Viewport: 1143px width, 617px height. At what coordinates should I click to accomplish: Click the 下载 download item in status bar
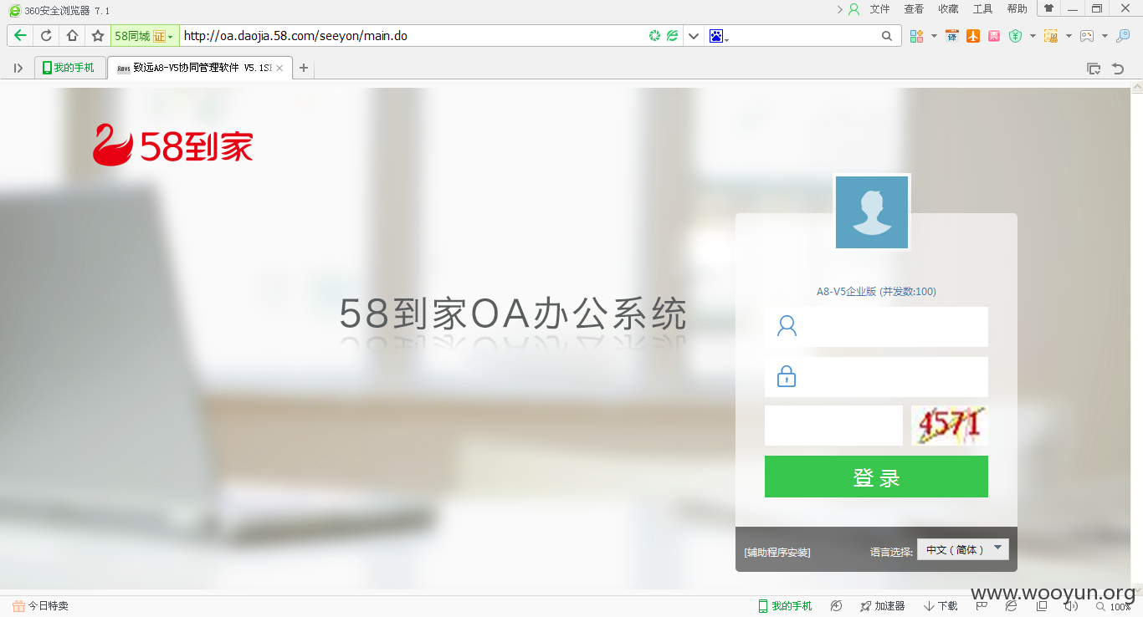click(x=941, y=606)
